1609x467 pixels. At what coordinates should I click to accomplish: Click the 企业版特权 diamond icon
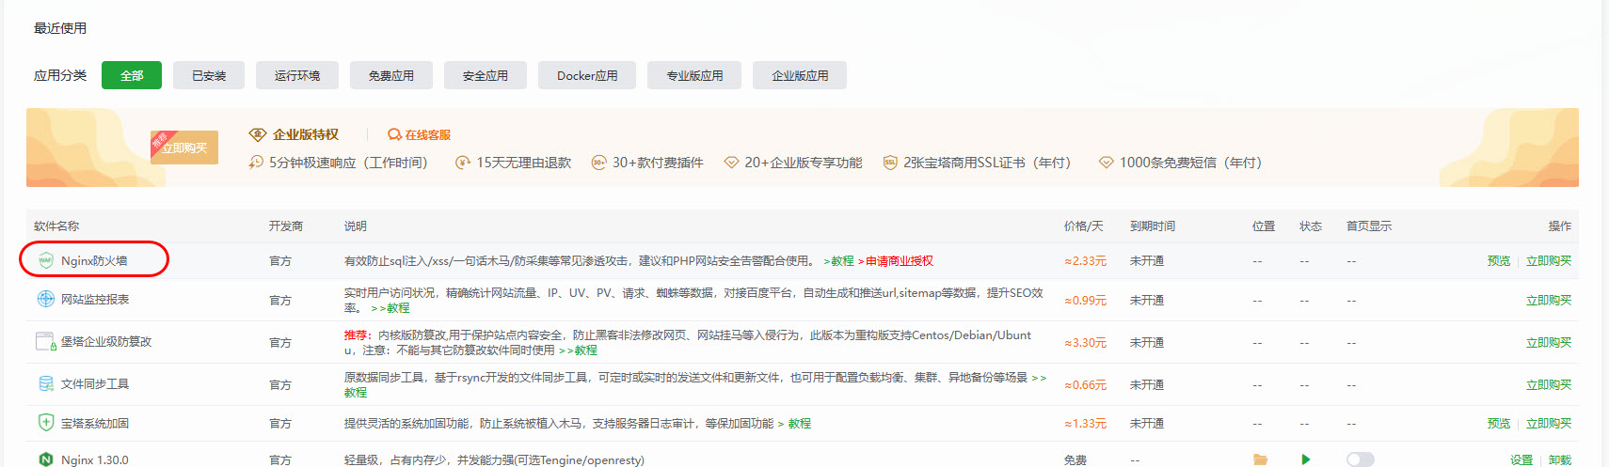pyautogui.click(x=258, y=134)
